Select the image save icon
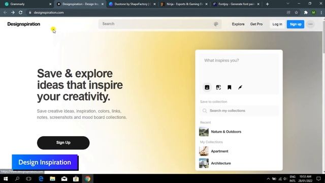The height and width of the screenshot is (183, 325). tap(207, 87)
